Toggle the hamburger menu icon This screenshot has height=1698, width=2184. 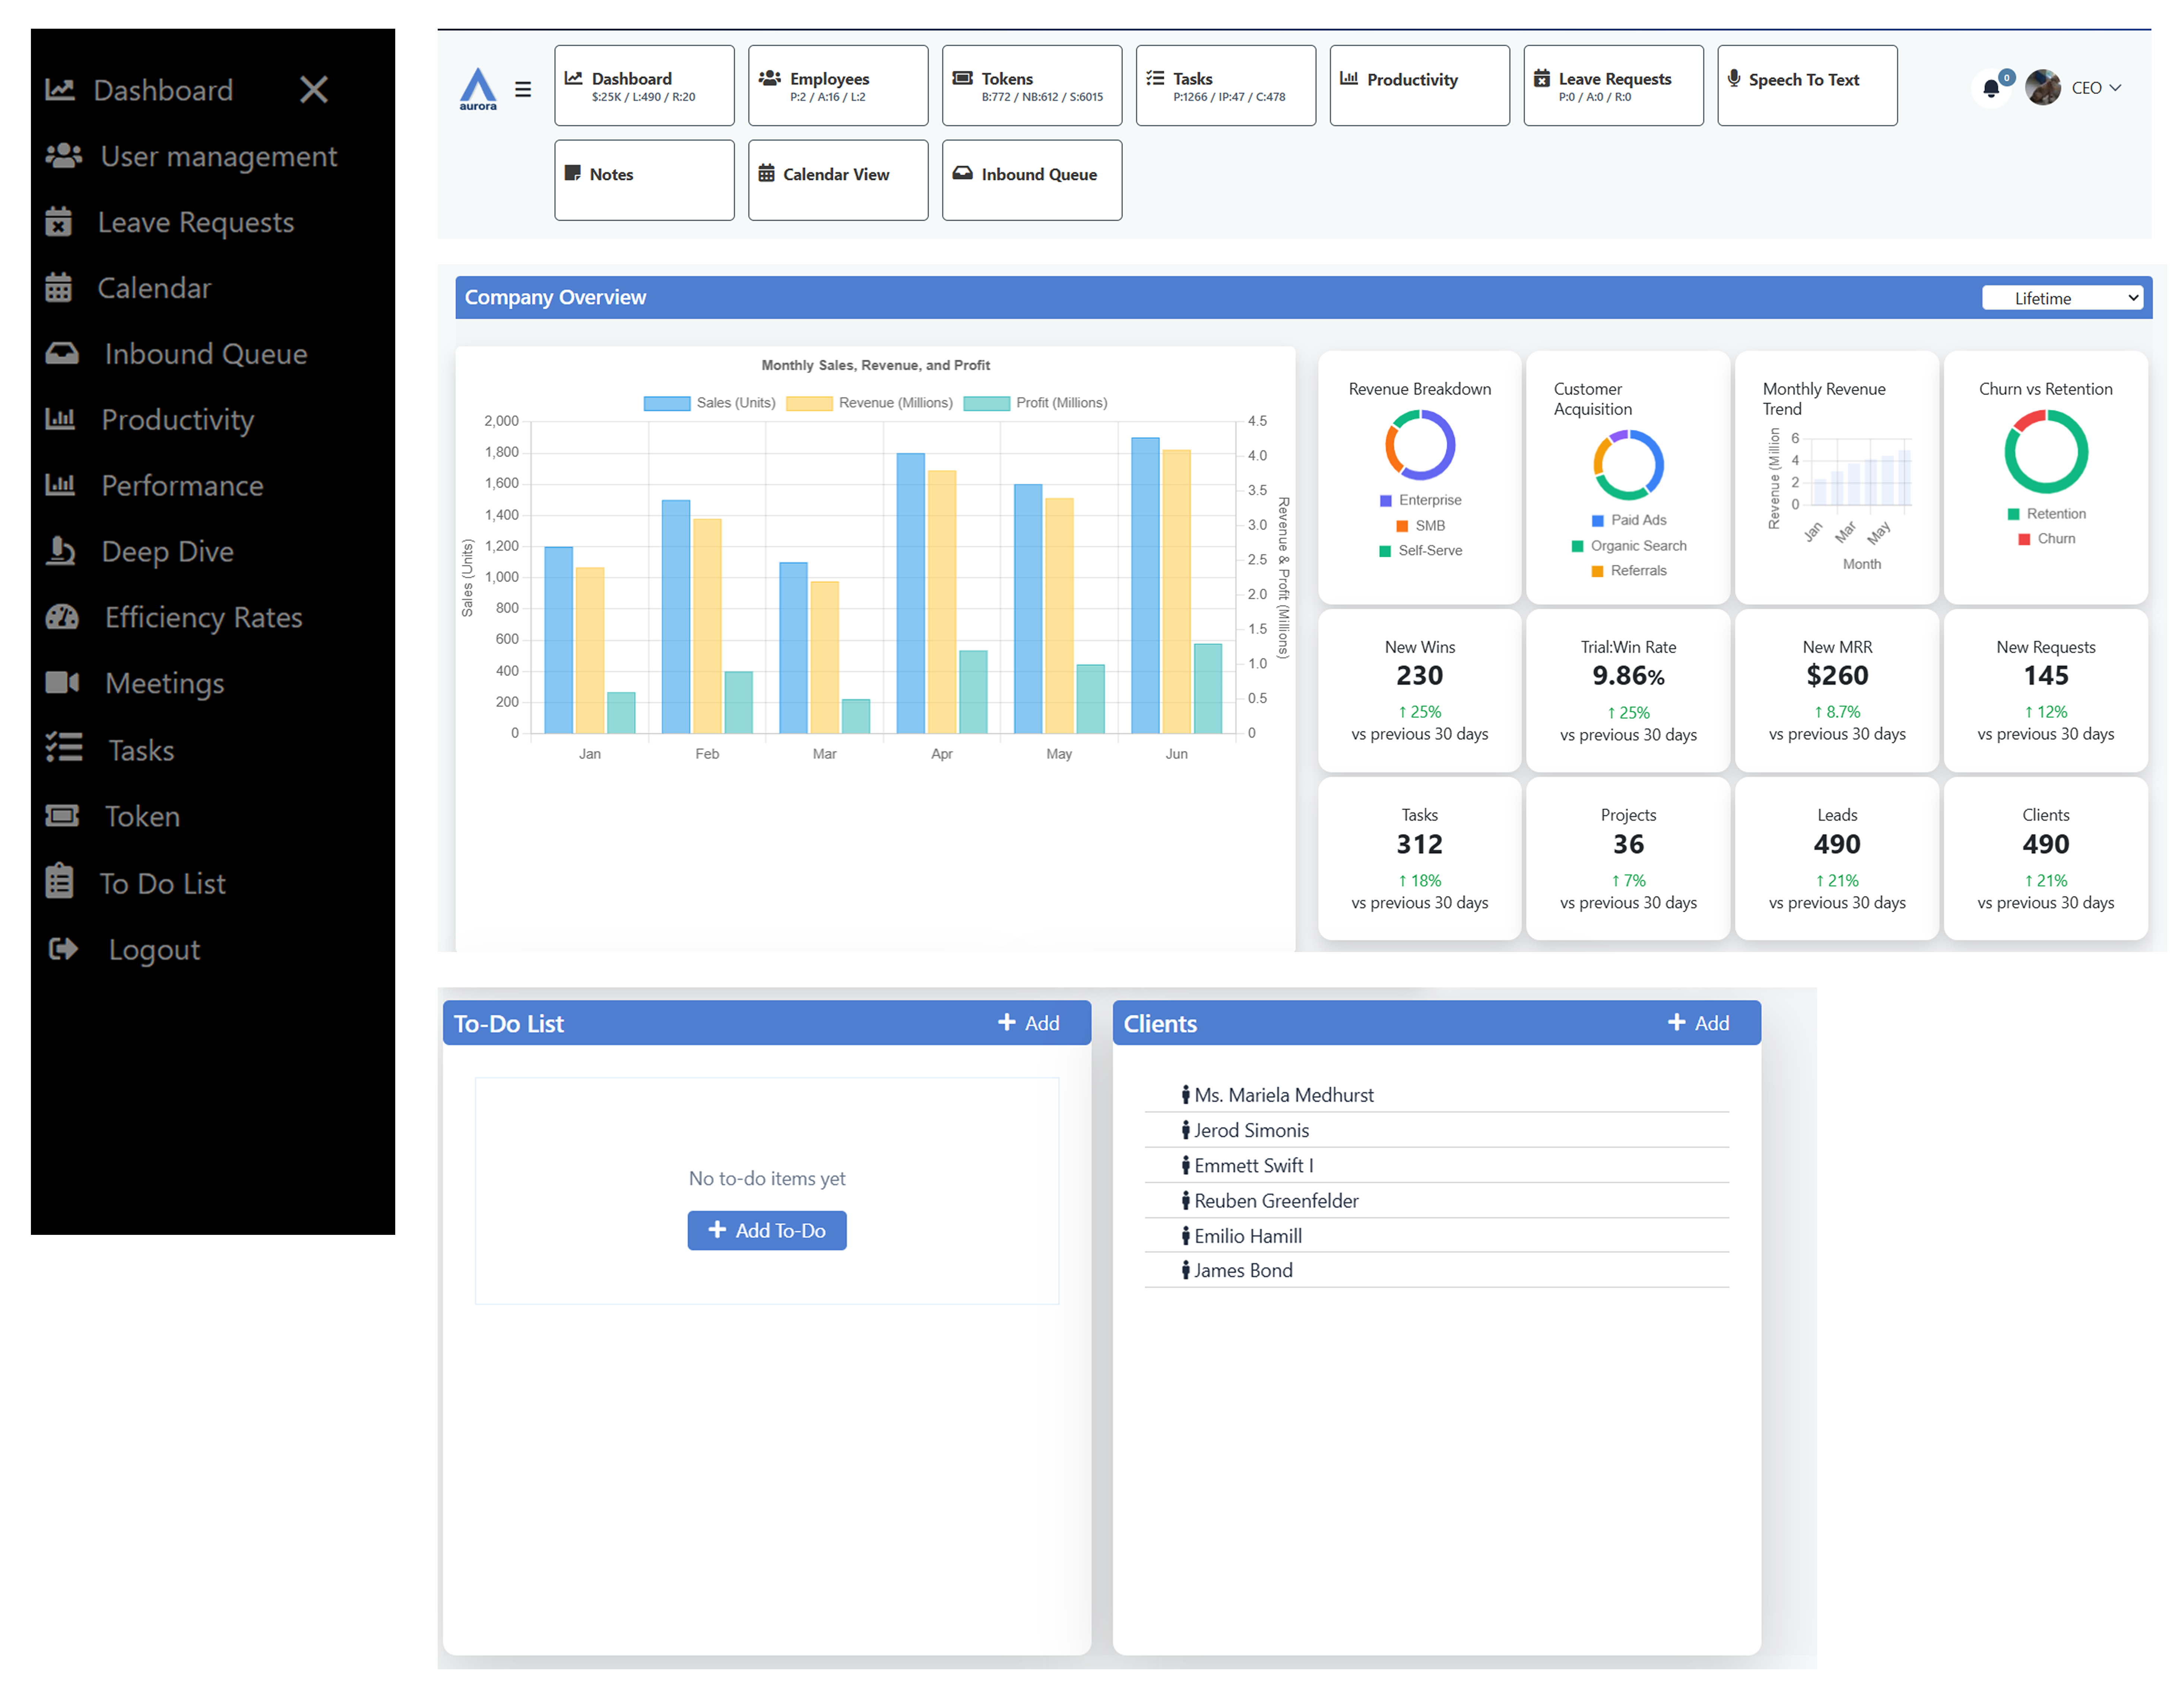[x=523, y=89]
